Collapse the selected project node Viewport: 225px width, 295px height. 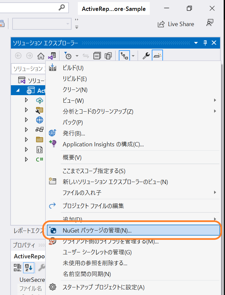tap(18, 91)
